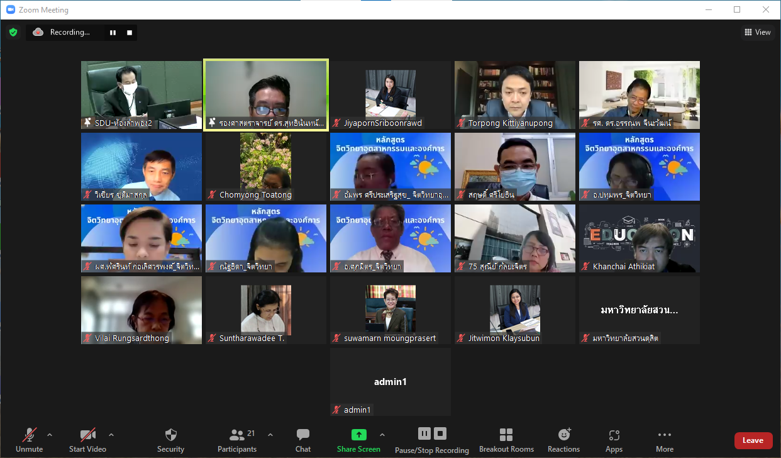Viewport: 781px width, 458px height.
Task: Click the pin icon on the SDU tile
Action: (88, 123)
